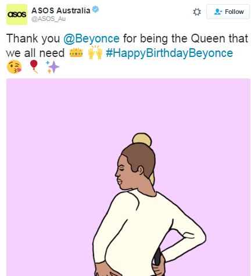Click the ASOS Australia display name

(61, 10)
